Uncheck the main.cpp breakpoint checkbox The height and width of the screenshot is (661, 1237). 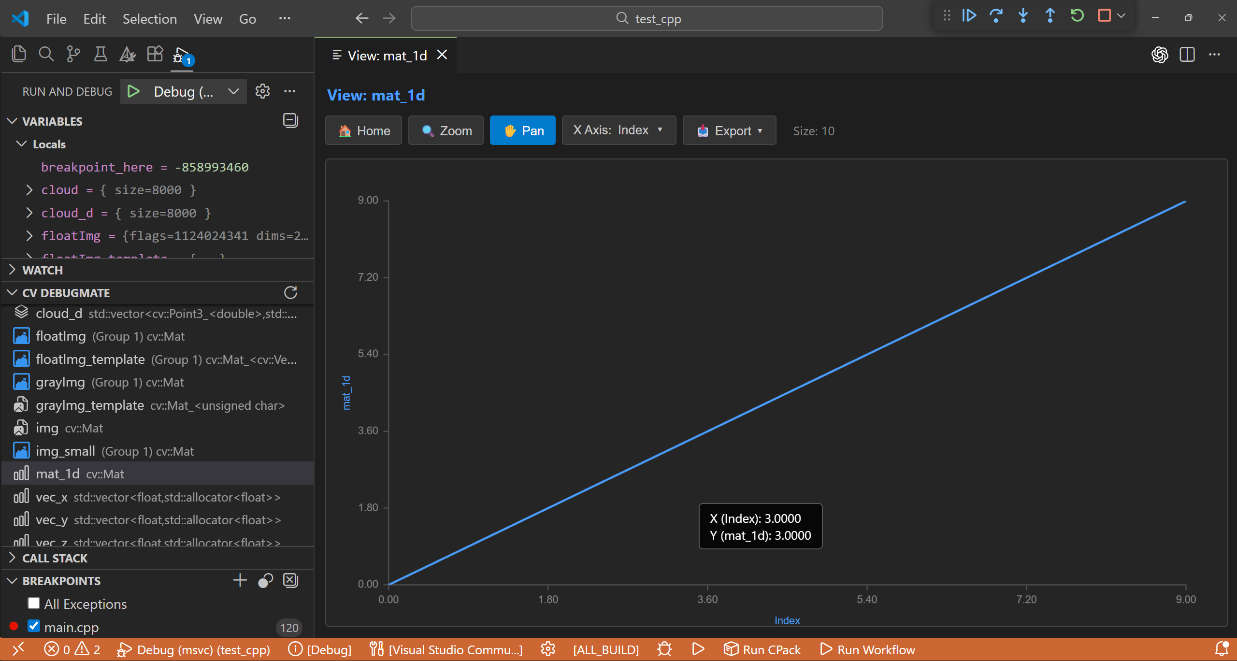(x=33, y=626)
